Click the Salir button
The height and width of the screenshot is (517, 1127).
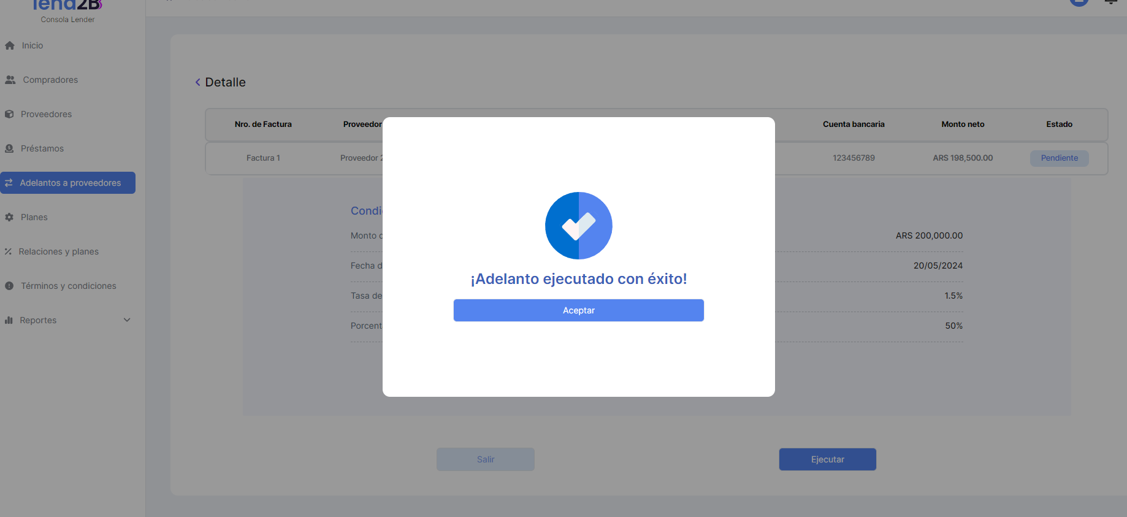485,459
